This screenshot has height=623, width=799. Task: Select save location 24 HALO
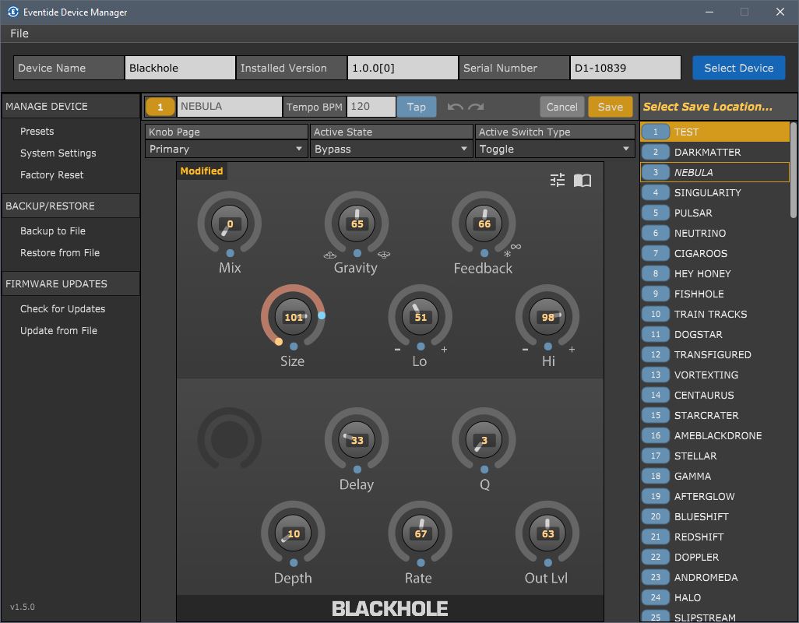[715, 597]
